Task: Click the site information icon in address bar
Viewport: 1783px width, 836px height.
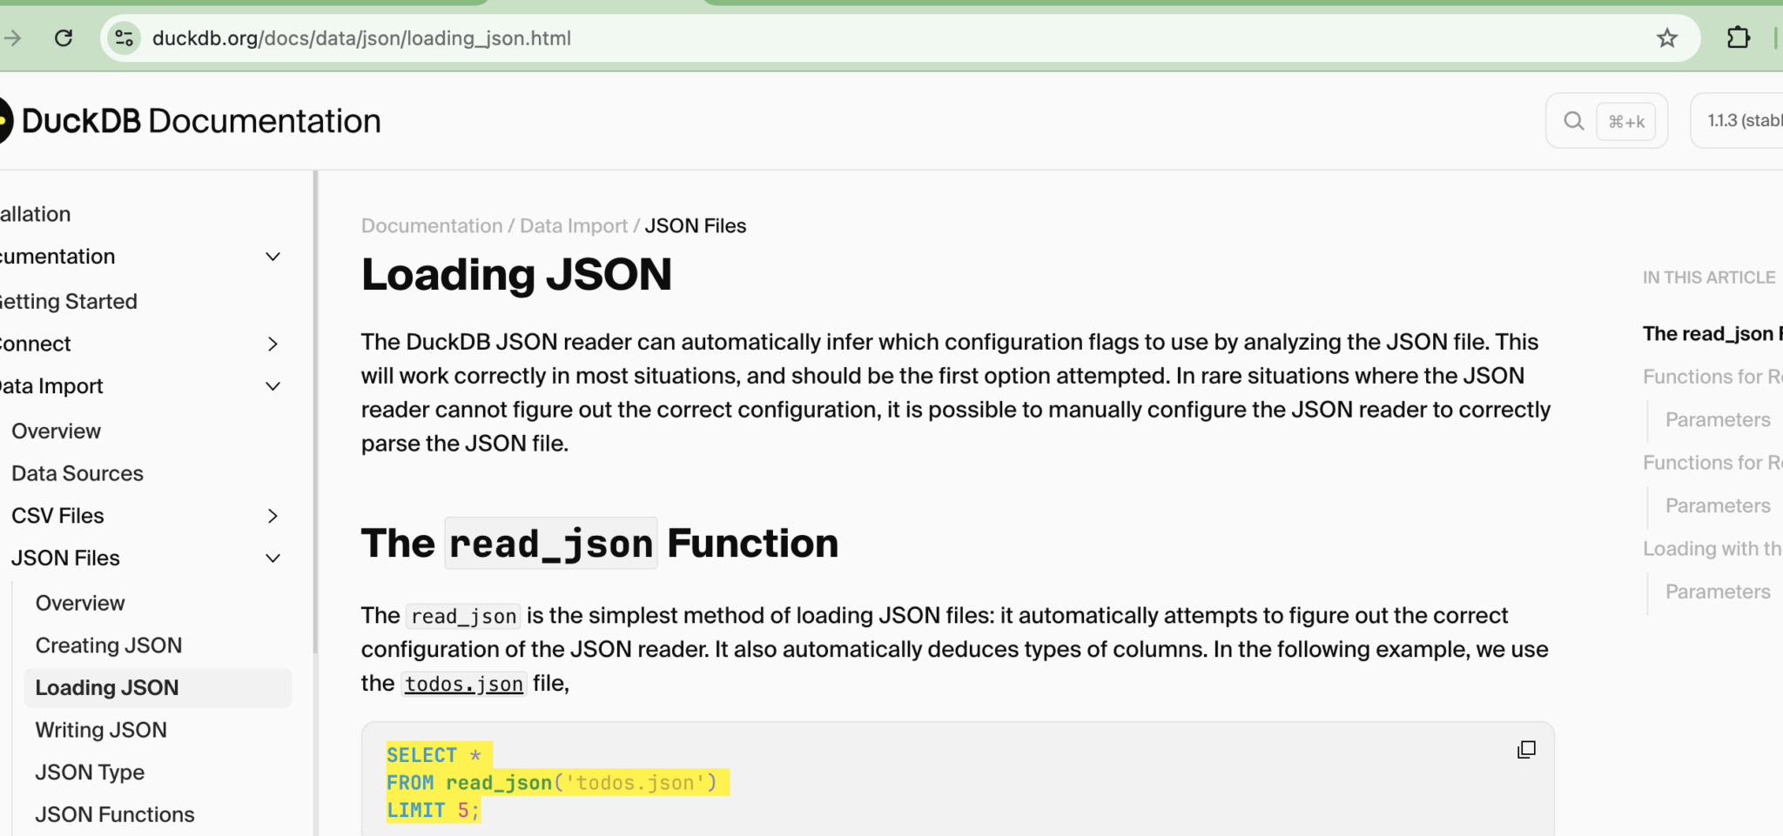Action: [124, 38]
